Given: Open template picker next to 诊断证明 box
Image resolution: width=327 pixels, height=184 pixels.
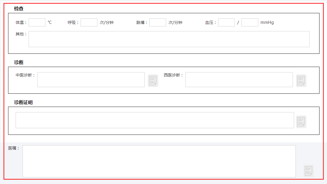Looking at the screenshot, I should click(301, 122).
